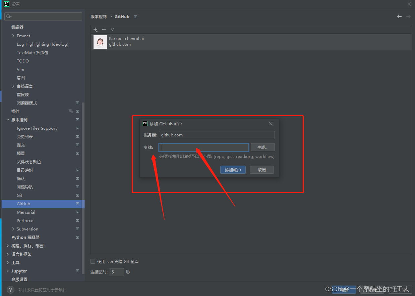The width and height of the screenshot is (415, 296).
Task: Select the 编辑器 category
Action: coord(17,27)
